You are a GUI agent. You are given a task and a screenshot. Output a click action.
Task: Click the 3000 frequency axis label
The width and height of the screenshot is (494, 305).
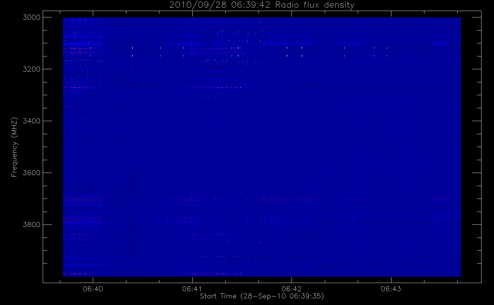coord(32,17)
